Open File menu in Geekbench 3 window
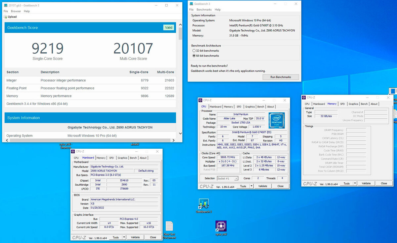The image size is (397, 243). click(191, 10)
